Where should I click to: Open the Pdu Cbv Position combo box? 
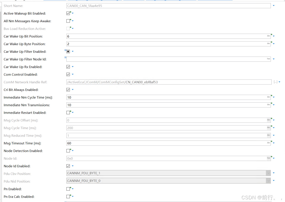[268, 173]
